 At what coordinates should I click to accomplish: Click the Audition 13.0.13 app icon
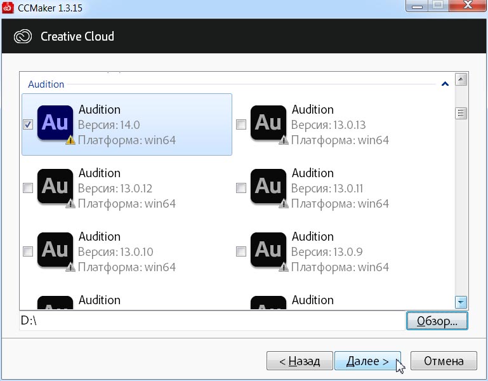(268, 123)
